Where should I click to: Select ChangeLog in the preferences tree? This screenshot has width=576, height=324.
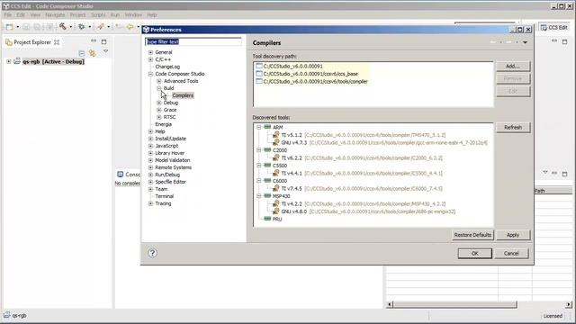click(x=167, y=67)
